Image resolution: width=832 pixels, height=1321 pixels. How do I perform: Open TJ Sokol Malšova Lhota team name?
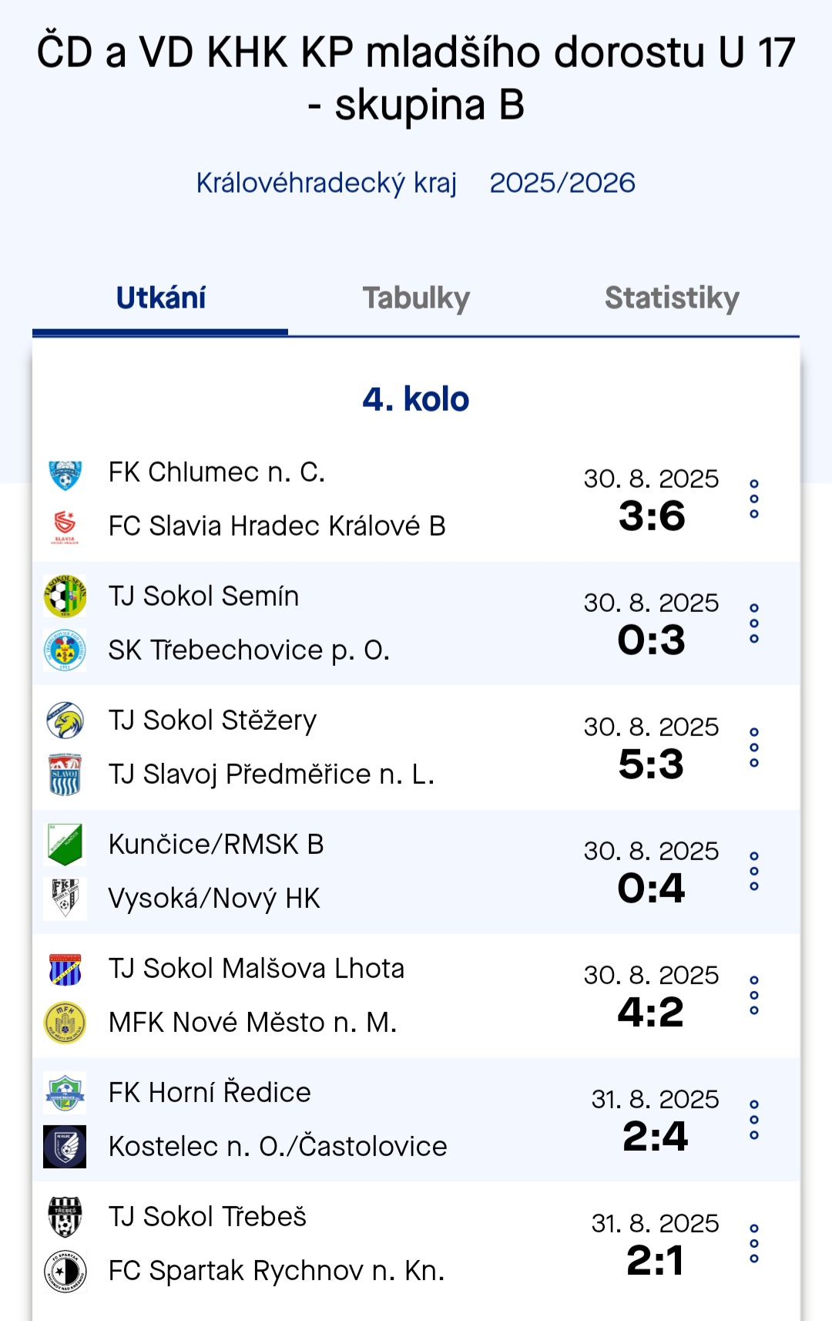[x=257, y=969]
